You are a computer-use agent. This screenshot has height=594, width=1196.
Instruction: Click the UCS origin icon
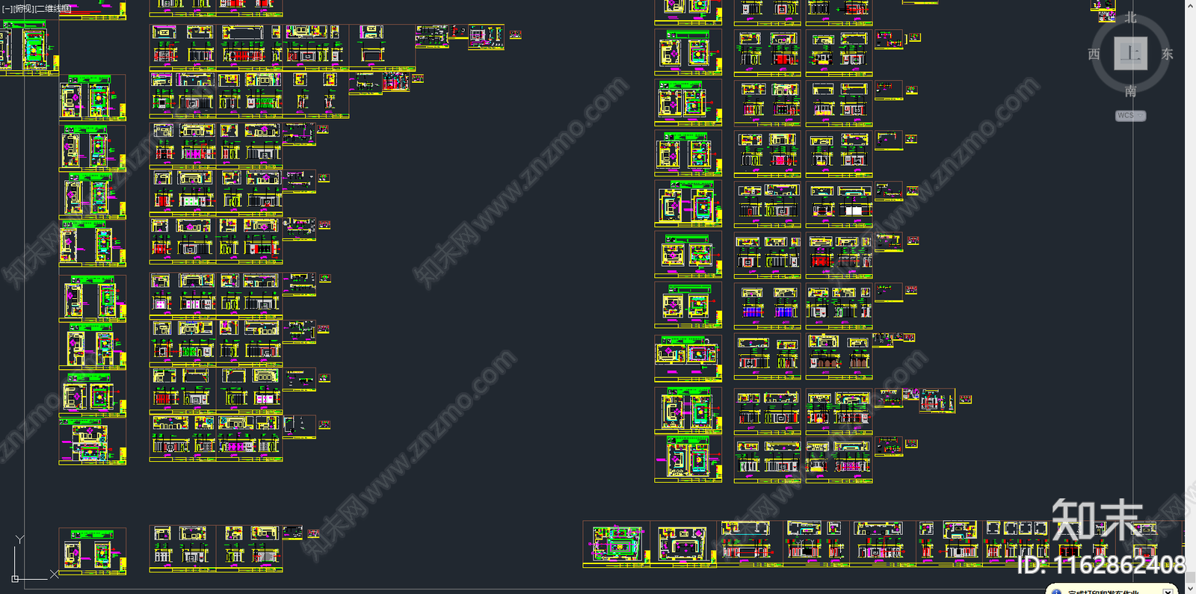[x=15, y=578]
